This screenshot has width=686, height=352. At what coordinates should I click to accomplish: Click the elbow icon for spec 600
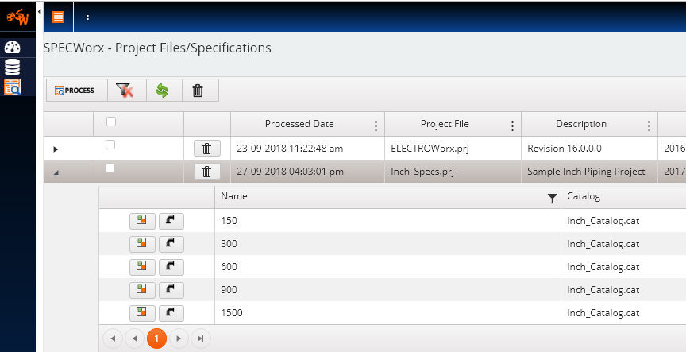coord(171,267)
